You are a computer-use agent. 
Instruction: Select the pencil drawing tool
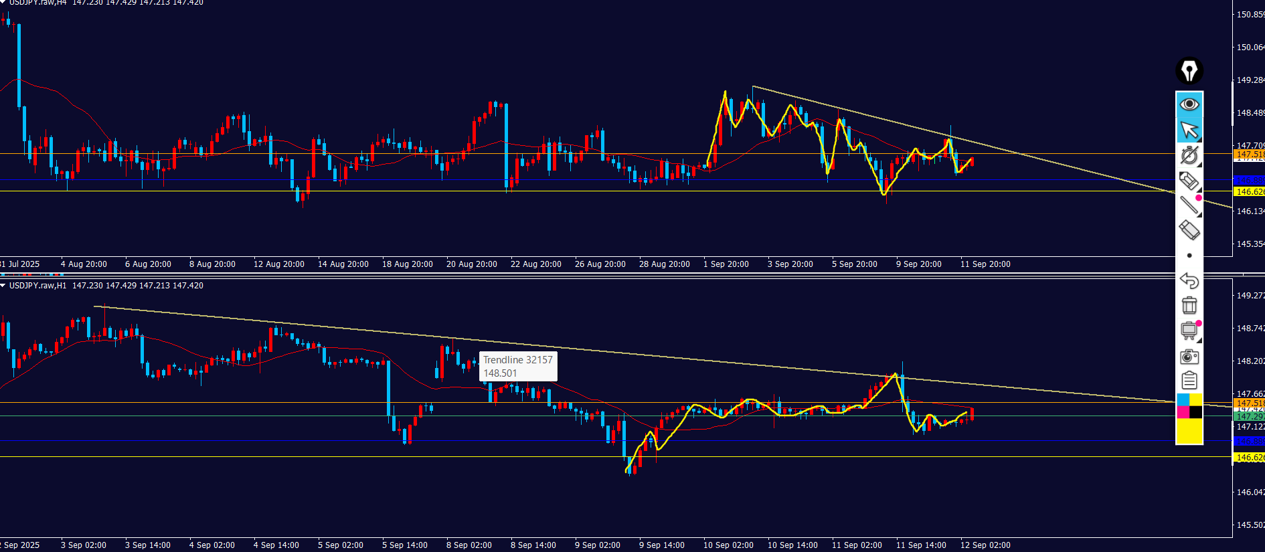[1189, 180]
